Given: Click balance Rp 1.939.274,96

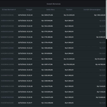Looking at the screenshot, I should point(47,15).
